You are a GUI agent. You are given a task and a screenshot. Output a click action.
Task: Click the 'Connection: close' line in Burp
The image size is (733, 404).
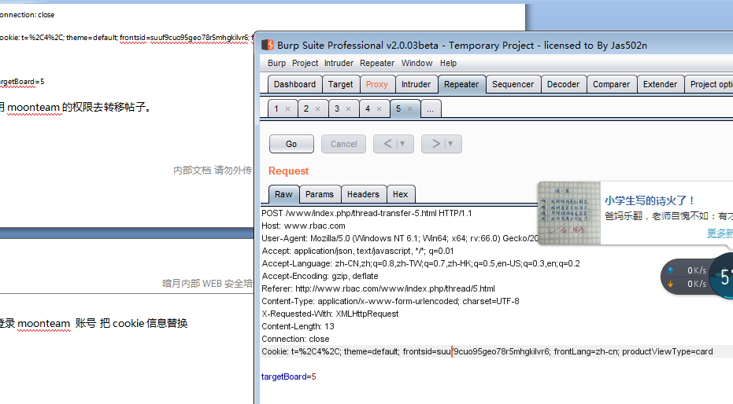click(x=295, y=339)
